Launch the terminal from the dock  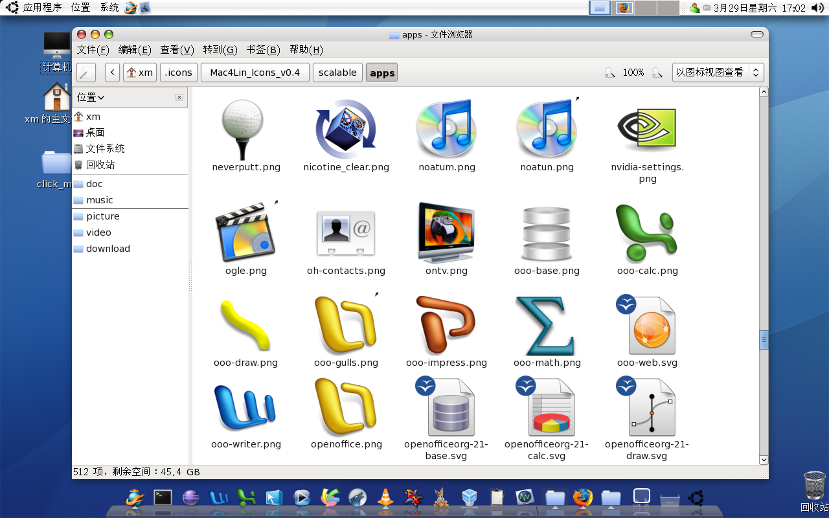click(163, 497)
